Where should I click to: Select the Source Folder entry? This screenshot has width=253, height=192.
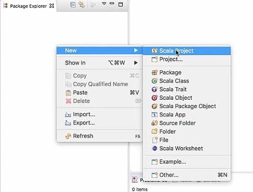[x=187, y=123]
